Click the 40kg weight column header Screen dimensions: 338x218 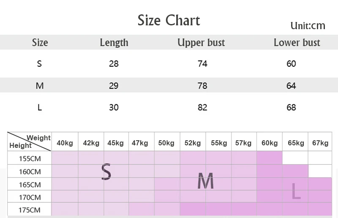[x=65, y=143]
